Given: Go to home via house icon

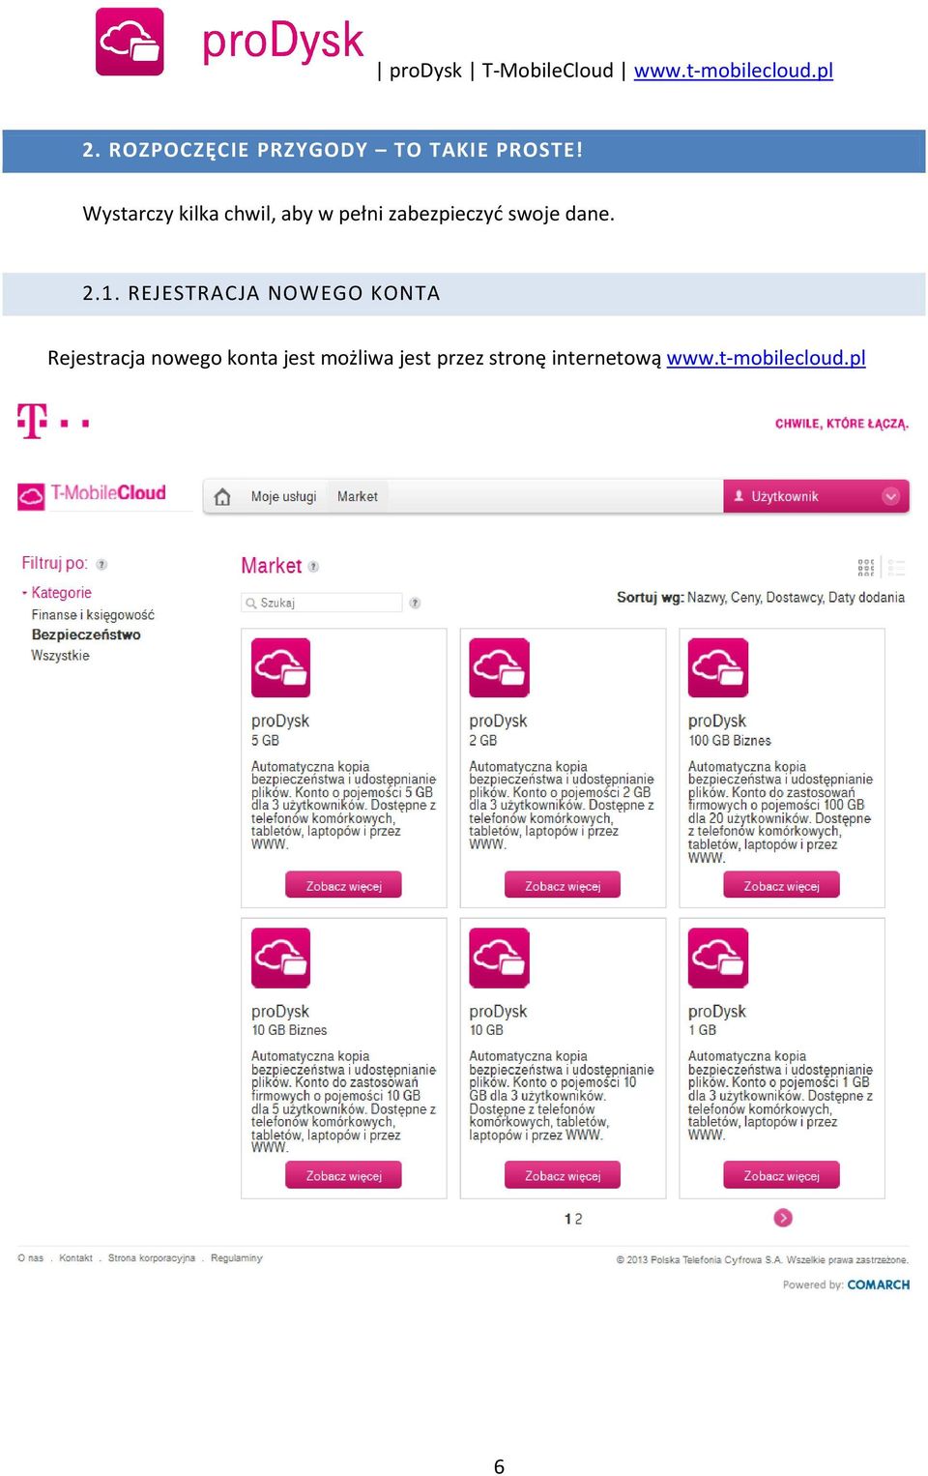Looking at the screenshot, I should [222, 496].
